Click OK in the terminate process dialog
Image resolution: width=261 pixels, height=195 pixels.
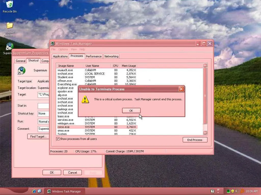pyautogui.click(x=131, y=111)
